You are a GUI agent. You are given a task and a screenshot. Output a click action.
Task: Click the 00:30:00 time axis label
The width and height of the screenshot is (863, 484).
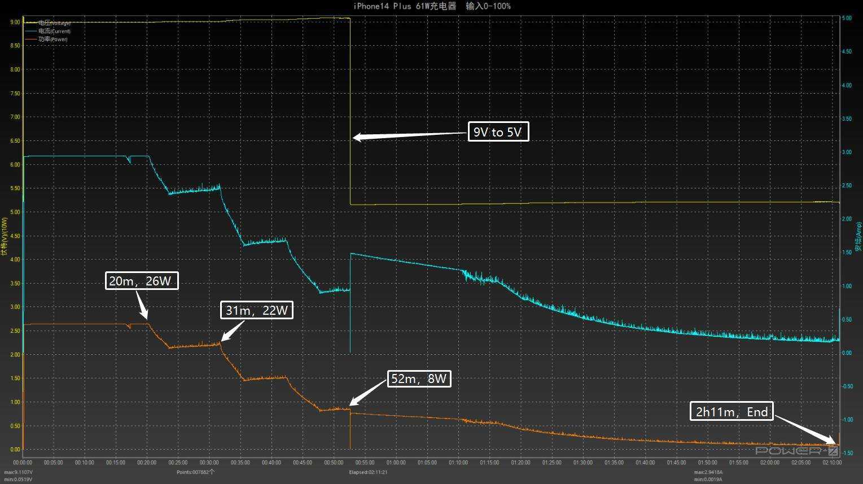[x=209, y=463]
